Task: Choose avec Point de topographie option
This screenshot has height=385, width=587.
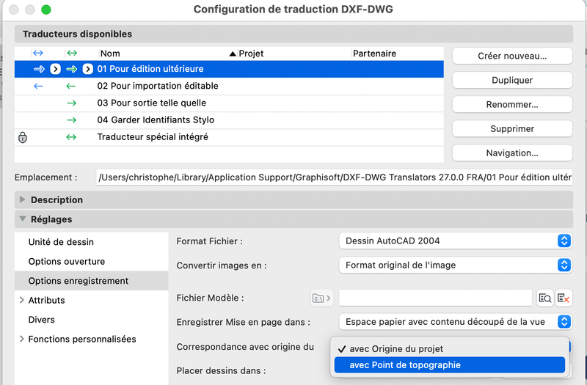Action: coord(449,365)
